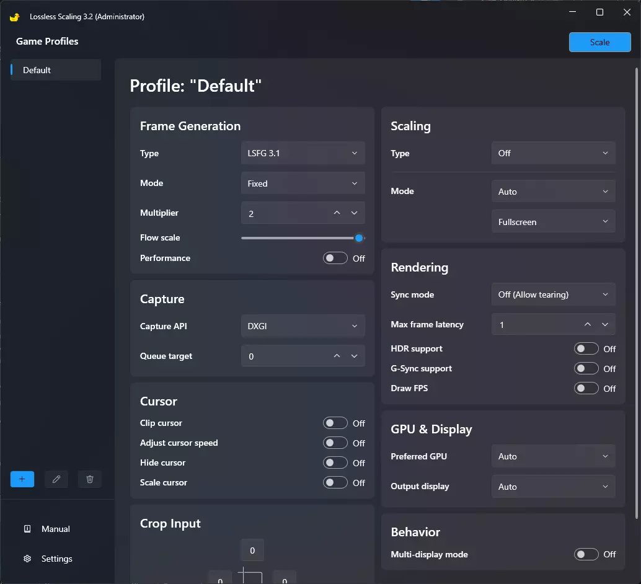
Task: Increase Max frame latency with the up arrow
Action: click(x=588, y=325)
